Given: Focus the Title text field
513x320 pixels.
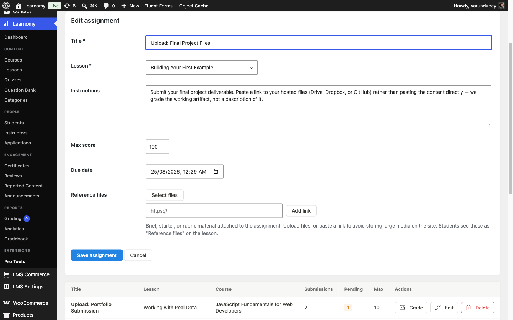Looking at the screenshot, I should point(318,43).
